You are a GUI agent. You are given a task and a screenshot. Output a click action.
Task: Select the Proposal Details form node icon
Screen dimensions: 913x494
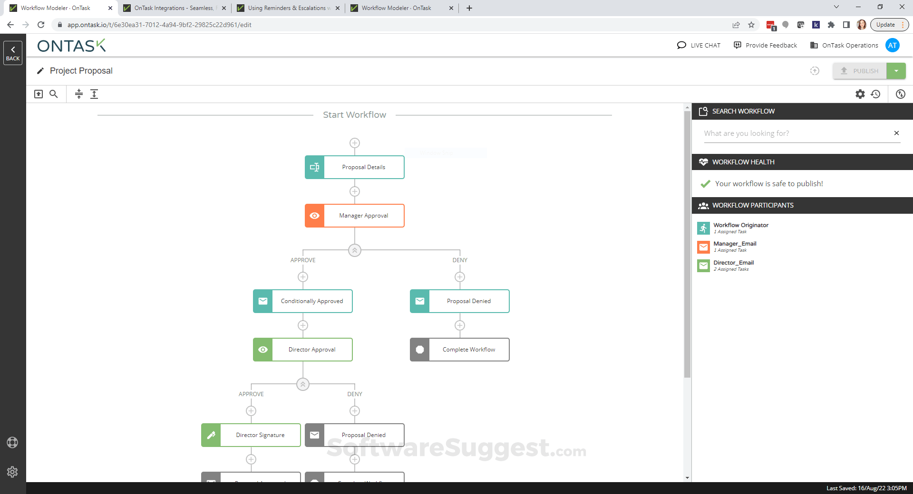click(314, 167)
